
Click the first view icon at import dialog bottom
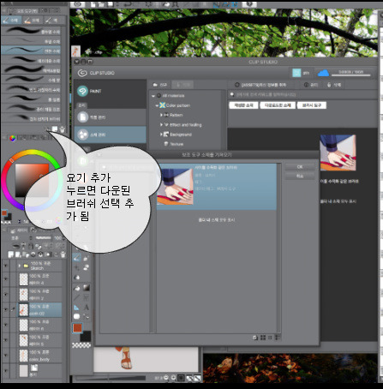point(255,338)
